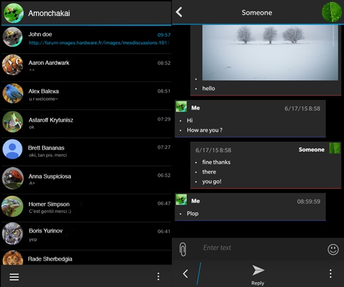The height and width of the screenshot is (287, 344).
Task: Open Amonchakai profile avatar
Action: pos(13,13)
